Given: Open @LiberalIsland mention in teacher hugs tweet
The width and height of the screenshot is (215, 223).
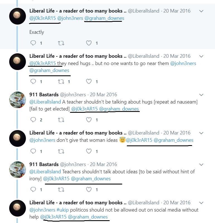Looking at the screenshot, I should click(x=45, y=102).
